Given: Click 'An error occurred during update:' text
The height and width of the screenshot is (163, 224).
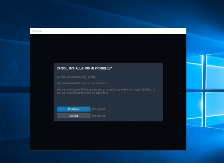Looking at the screenshot, I should pos(77,77).
